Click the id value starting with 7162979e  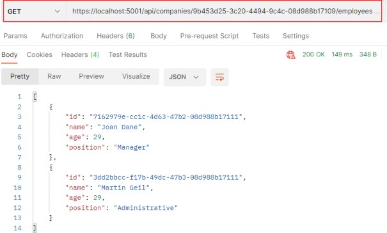[166, 116]
